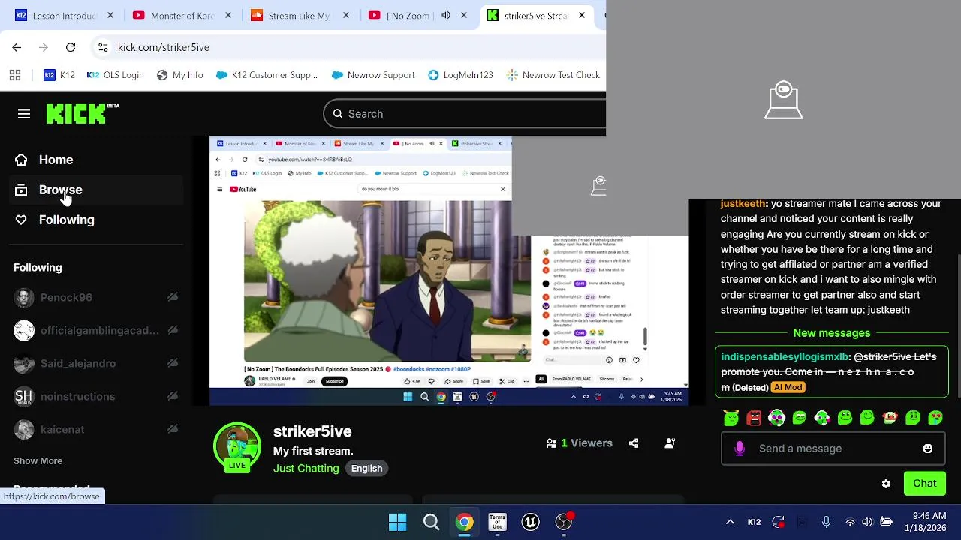Viewport: 961px width, 540px height.
Task: Insert the red angry emote
Action: [x=754, y=418]
